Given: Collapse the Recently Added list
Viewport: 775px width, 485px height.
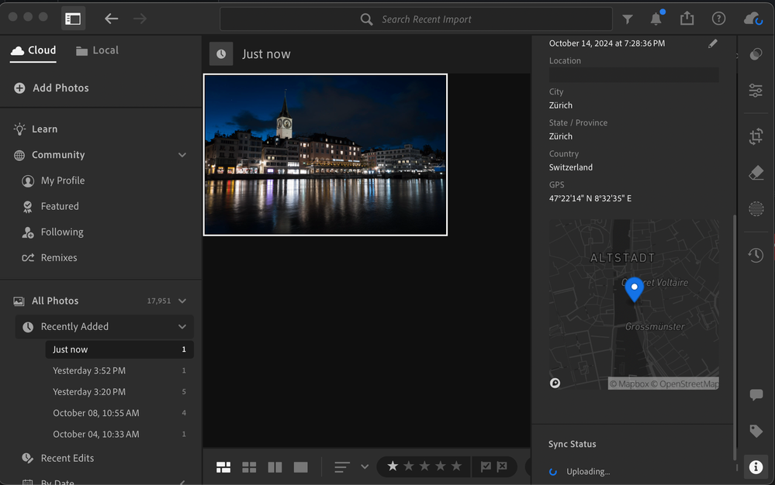Looking at the screenshot, I should 182,327.
